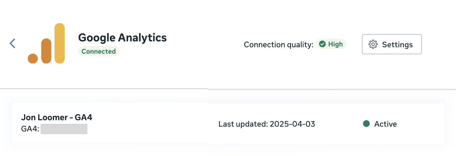Click the Active status label
Viewport: 456px width, 156px height.
point(385,124)
